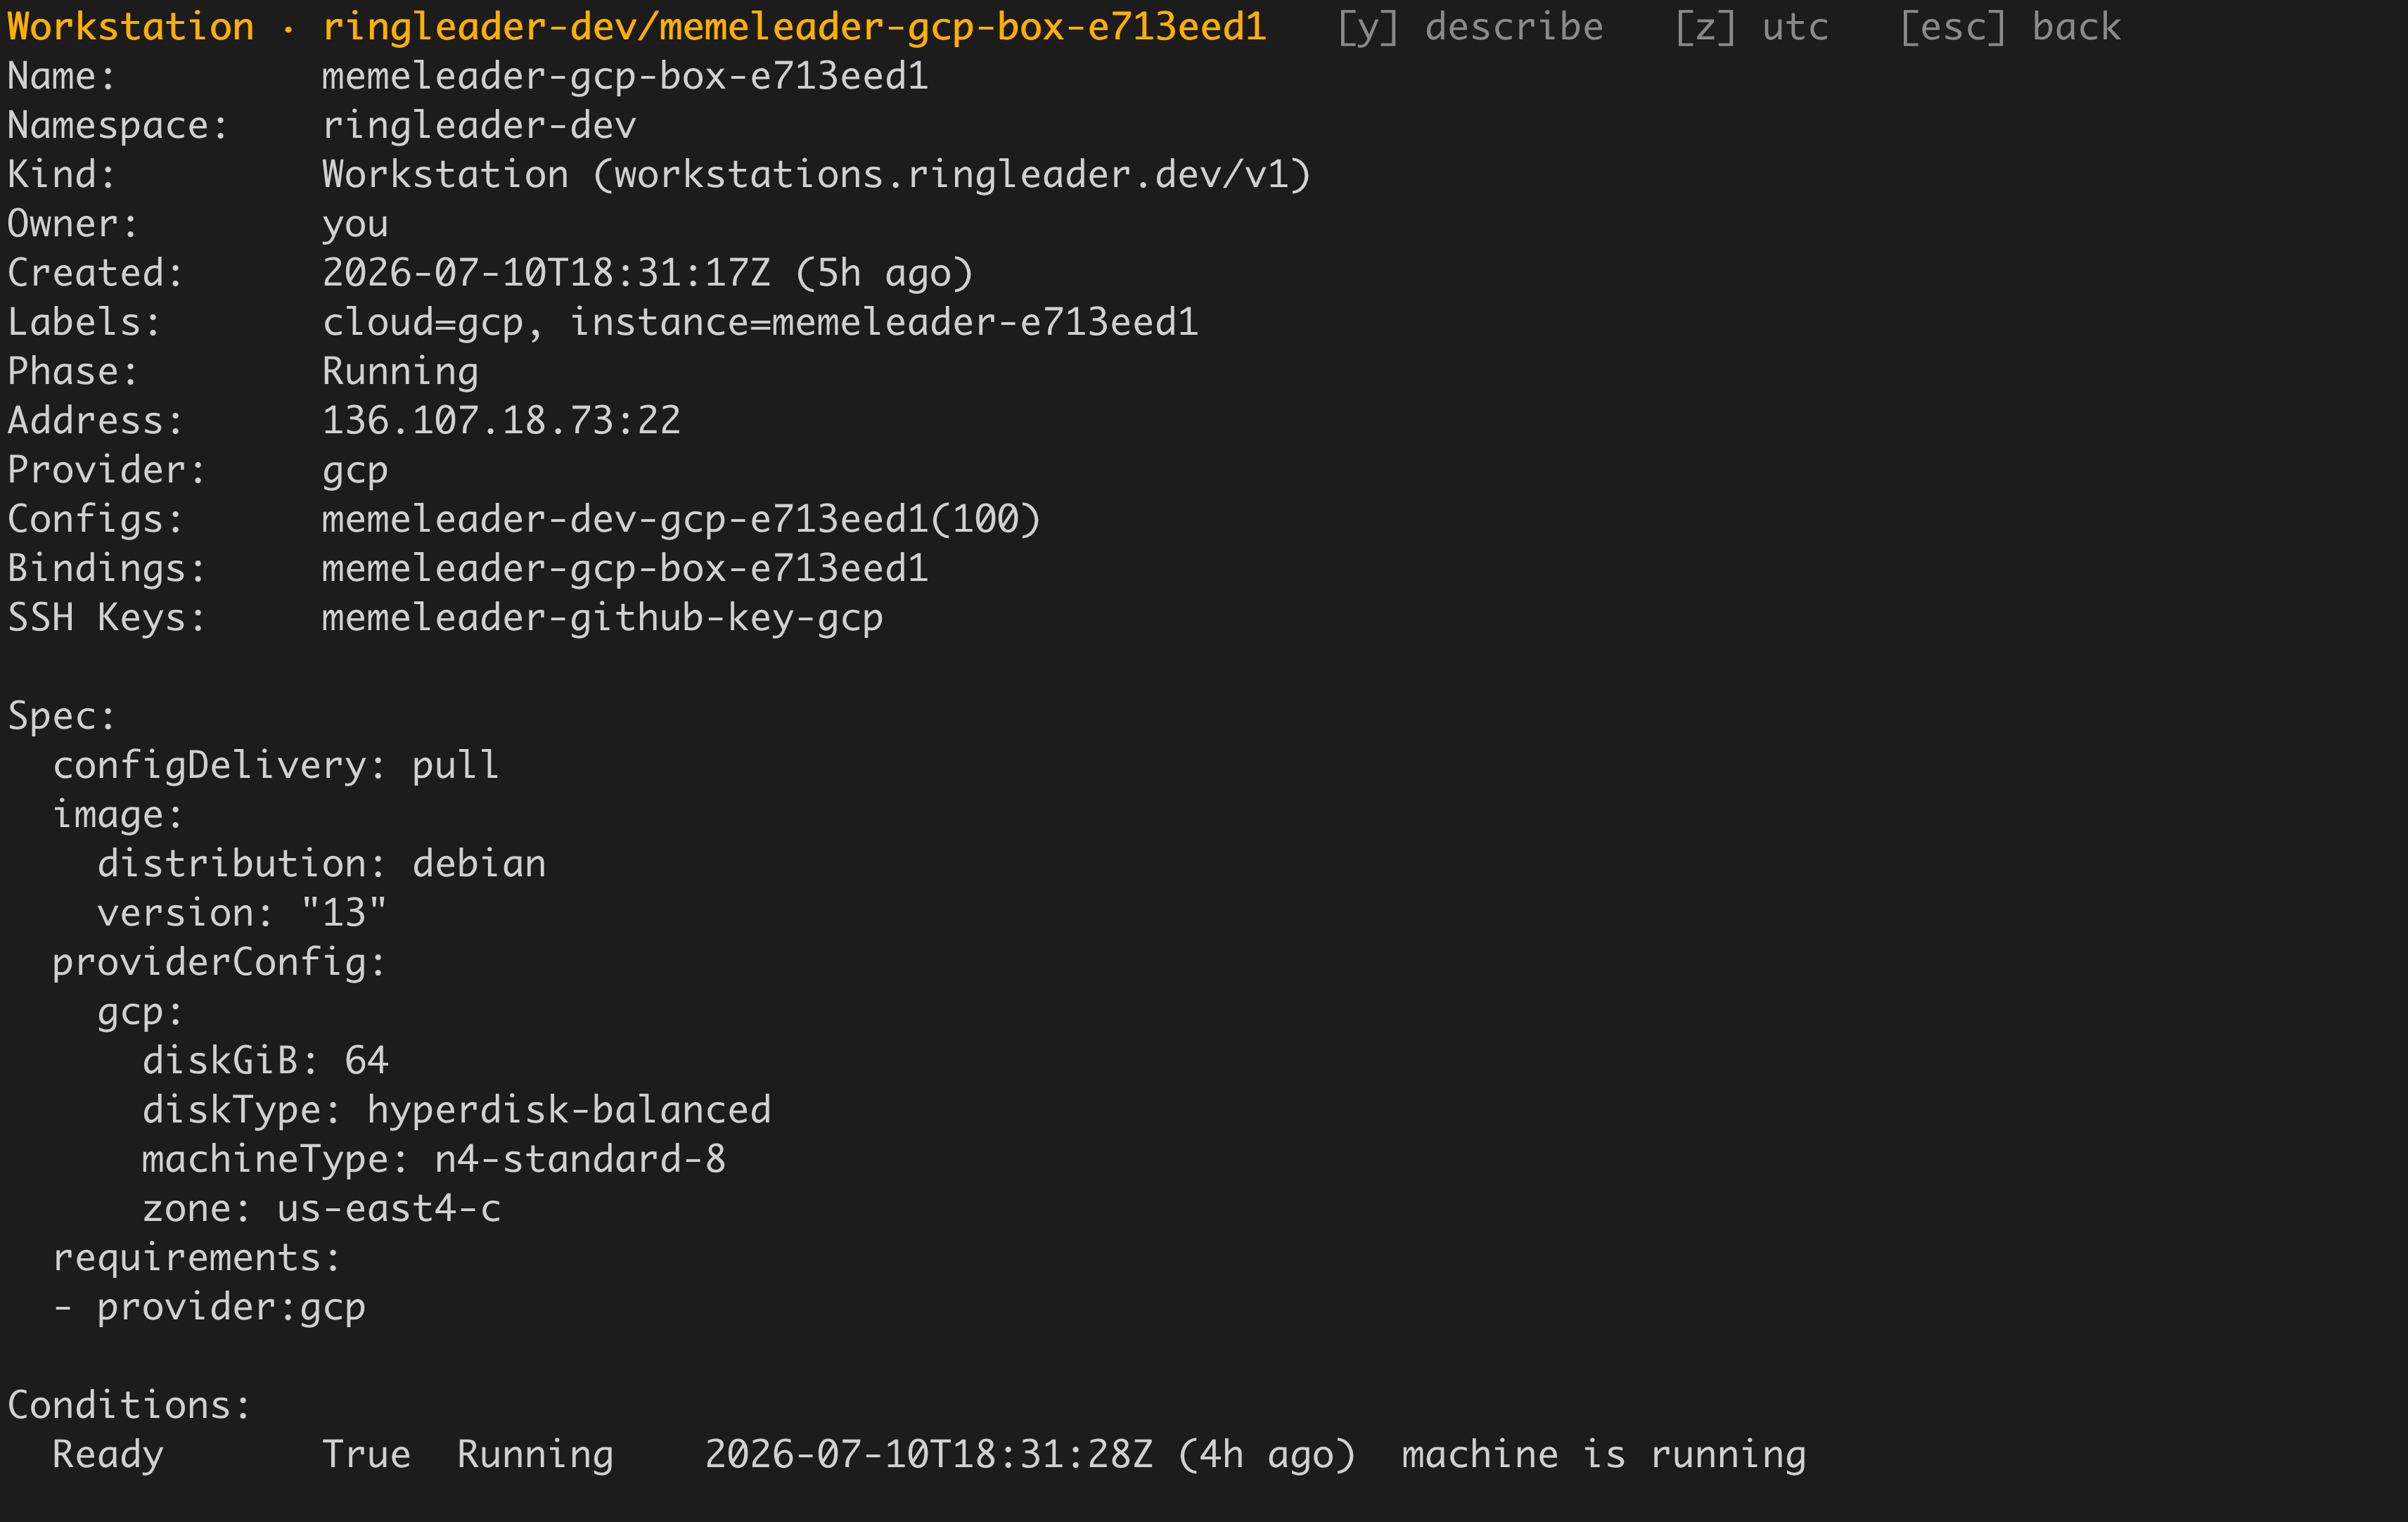This screenshot has width=2408, height=1522.
Task: Click the Labels value cloud=gcp
Action: coord(422,322)
